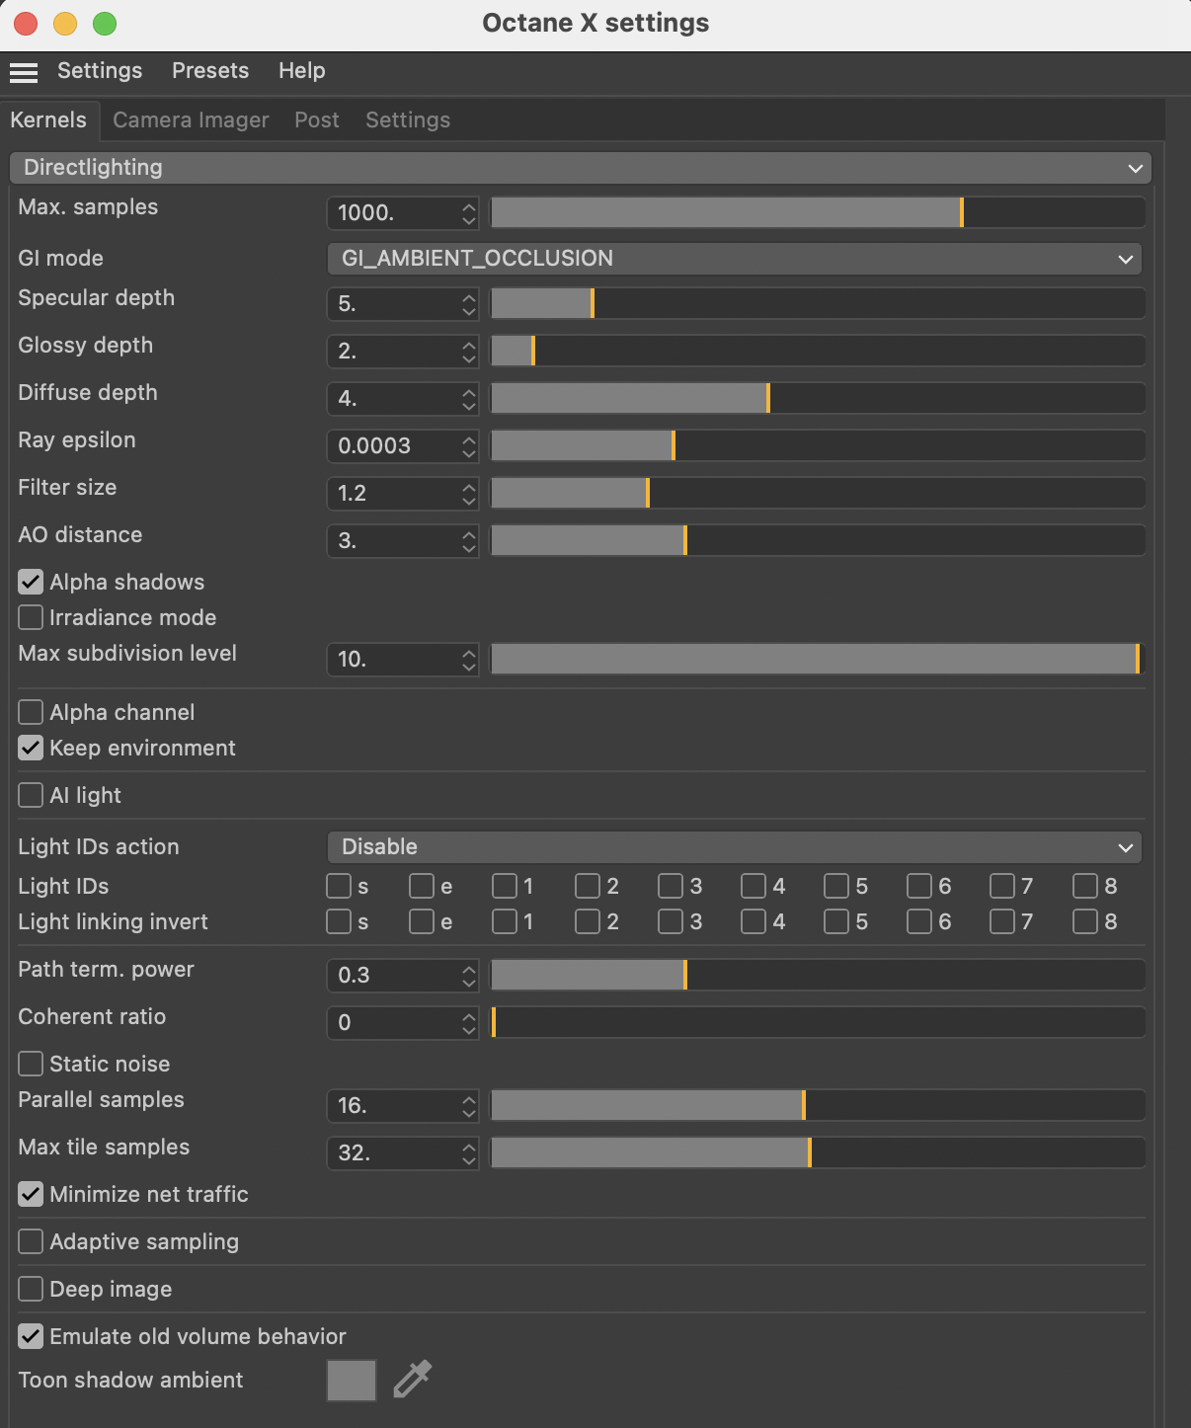Check Light IDs checkbox 1
The width and height of the screenshot is (1191, 1428).
click(x=505, y=886)
